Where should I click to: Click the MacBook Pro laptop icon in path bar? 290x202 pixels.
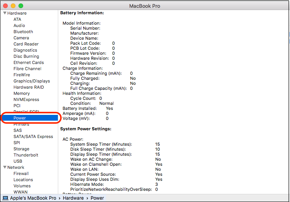[x=5, y=198]
